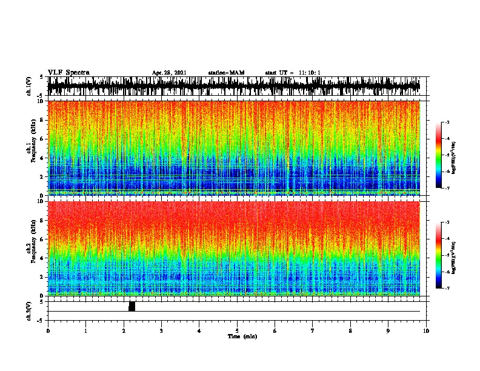Click time axis tick label 9

tap(388, 330)
